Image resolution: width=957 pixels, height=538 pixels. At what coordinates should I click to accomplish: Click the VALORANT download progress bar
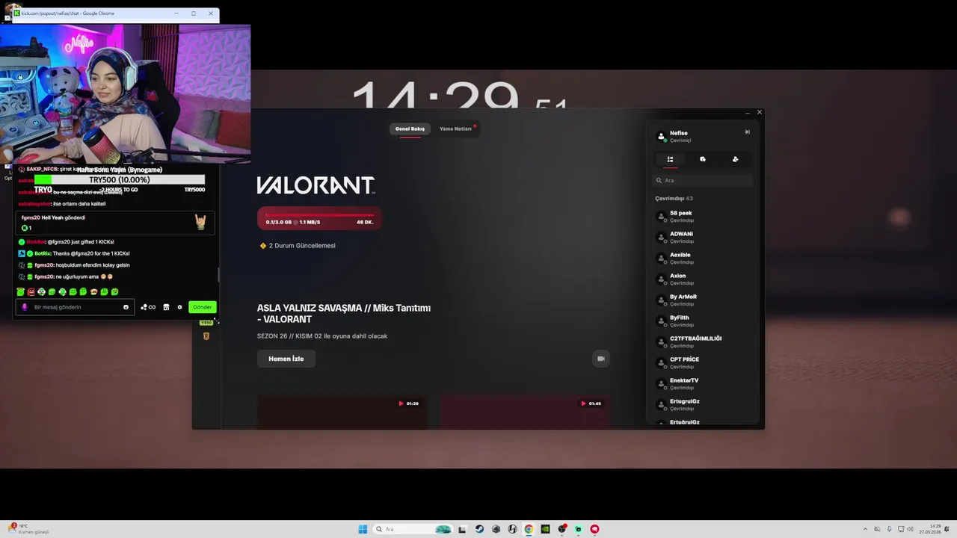click(x=319, y=218)
